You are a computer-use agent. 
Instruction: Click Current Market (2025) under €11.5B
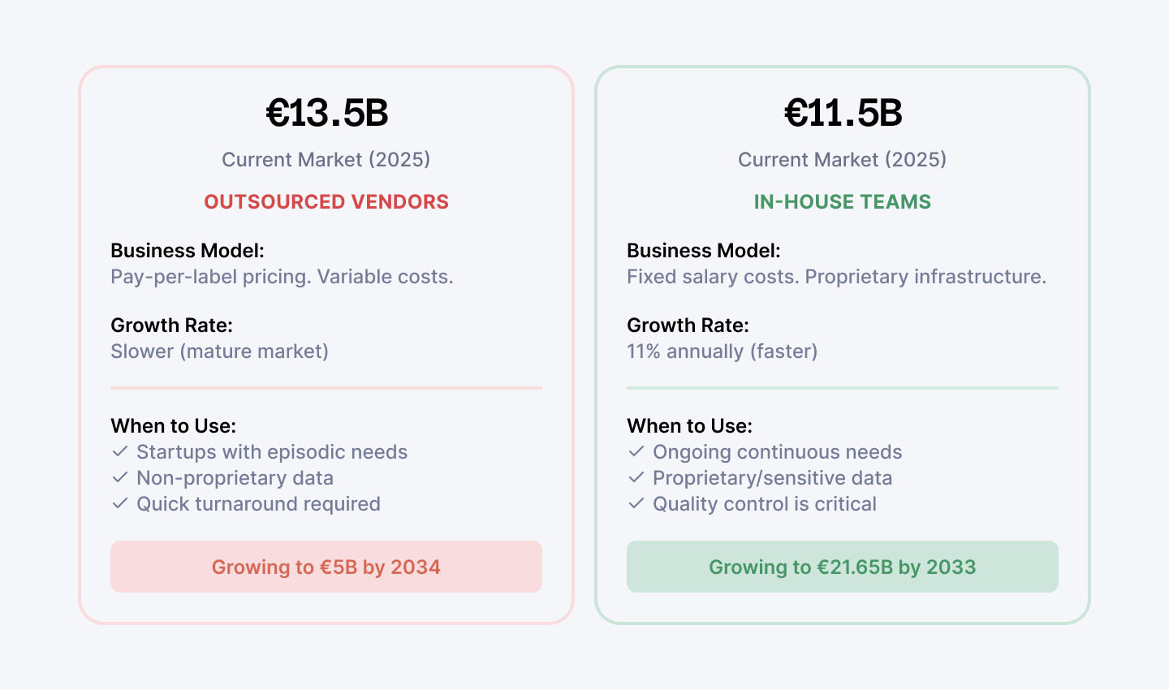click(843, 159)
